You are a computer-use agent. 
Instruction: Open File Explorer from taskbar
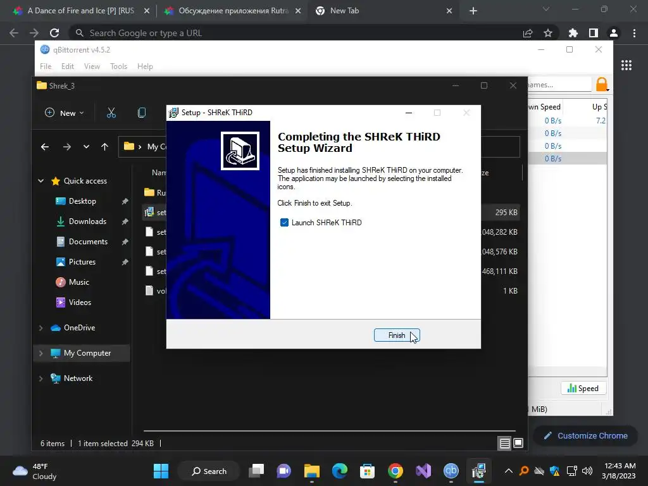[x=311, y=471]
